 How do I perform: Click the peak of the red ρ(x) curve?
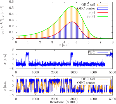tap(72, 22)
